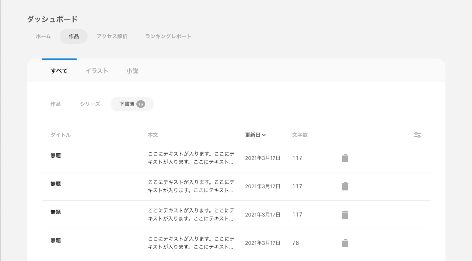This screenshot has height=261, width=472.
Task: Filter by イラスト tab
Action: pos(97,71)
